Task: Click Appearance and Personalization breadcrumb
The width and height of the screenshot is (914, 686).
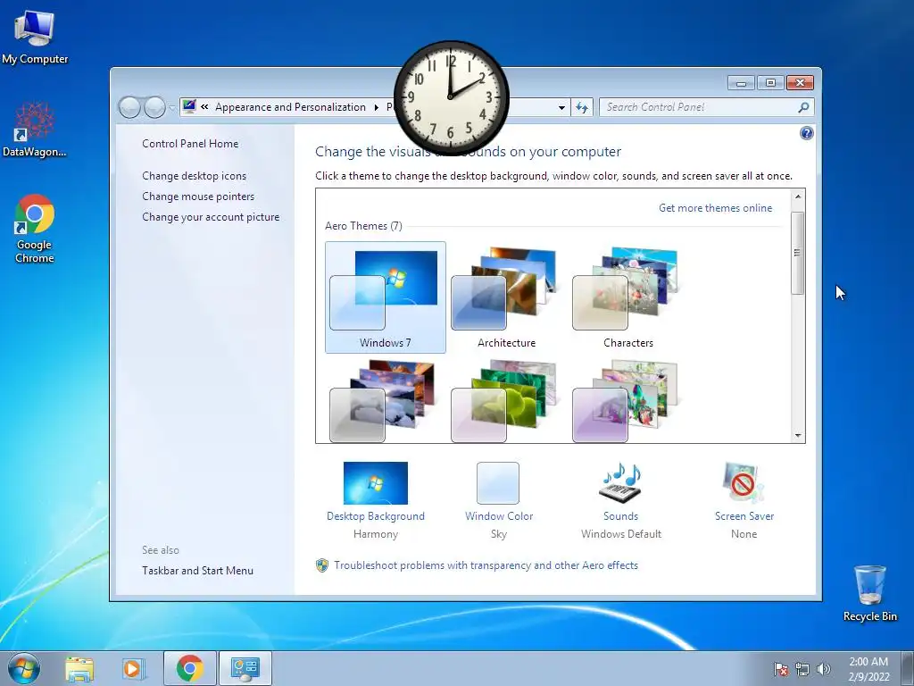Action: 290,107
